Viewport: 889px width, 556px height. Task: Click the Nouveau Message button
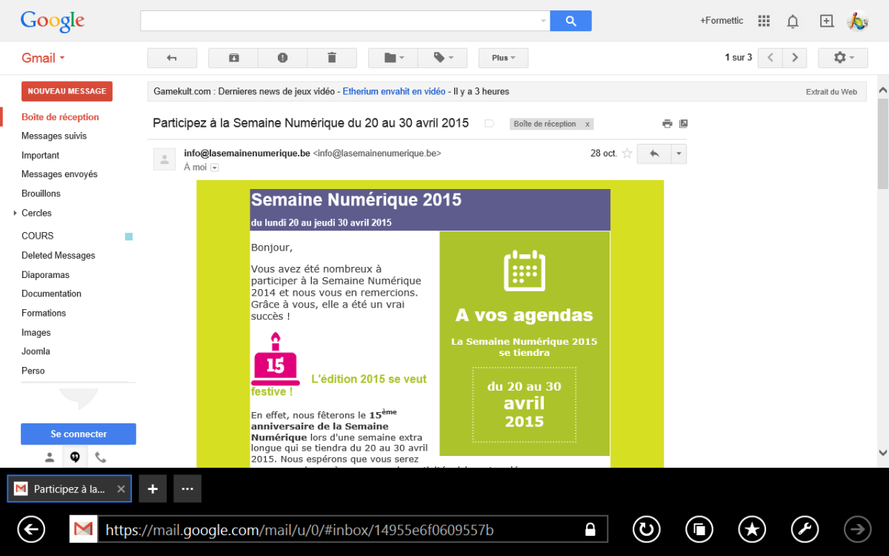[x=67, y=91]
